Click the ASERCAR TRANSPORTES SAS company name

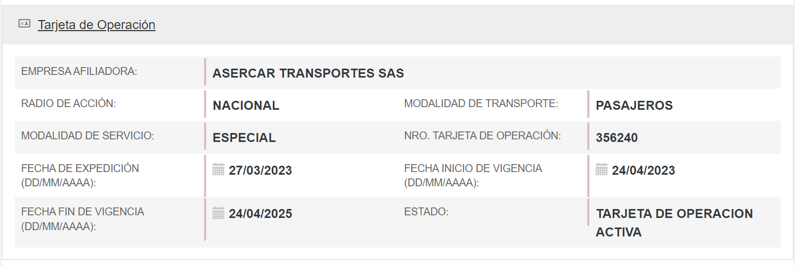308,73
